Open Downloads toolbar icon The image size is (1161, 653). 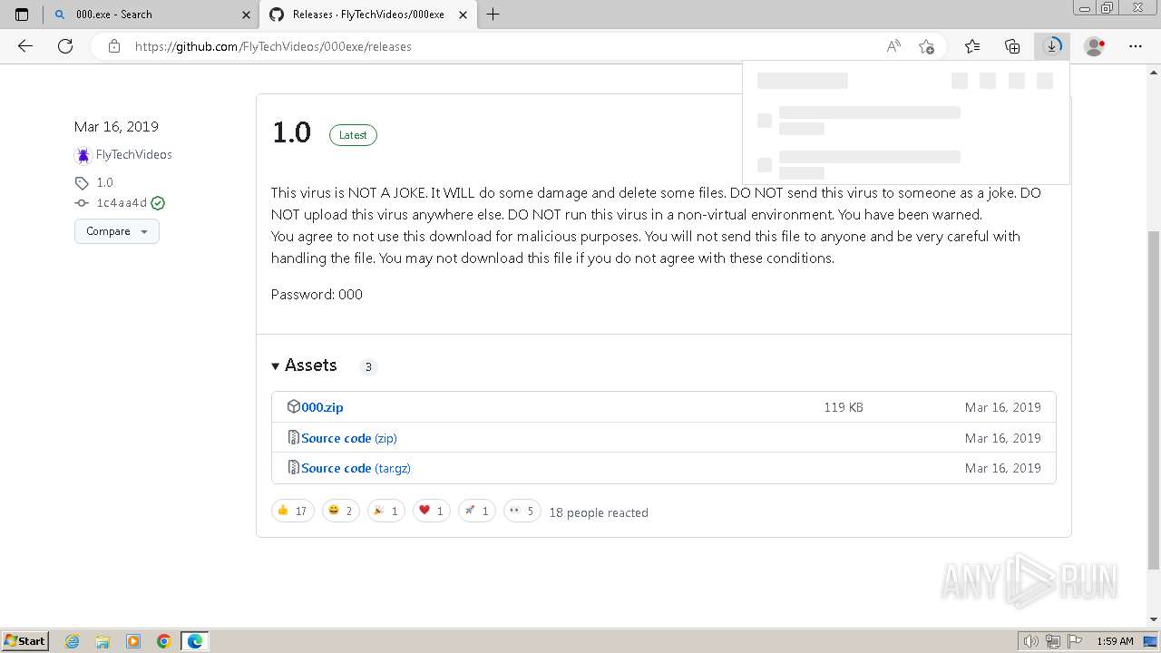tap(1052, 46)
